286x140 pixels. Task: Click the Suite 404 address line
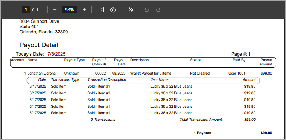[x=29, y=27]
